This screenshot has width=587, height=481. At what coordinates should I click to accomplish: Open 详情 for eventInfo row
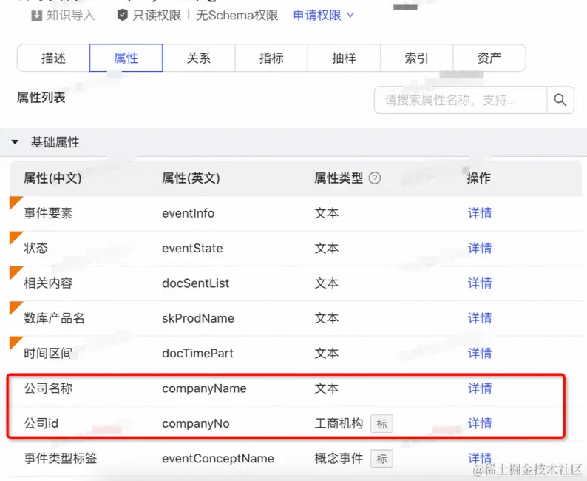(x=480, y=213)
